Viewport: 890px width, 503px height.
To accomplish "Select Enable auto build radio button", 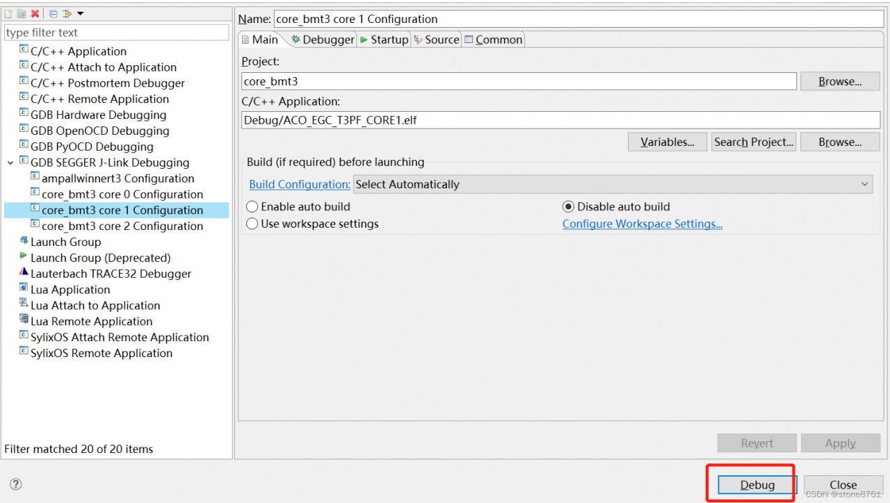I will click(252, 206).
